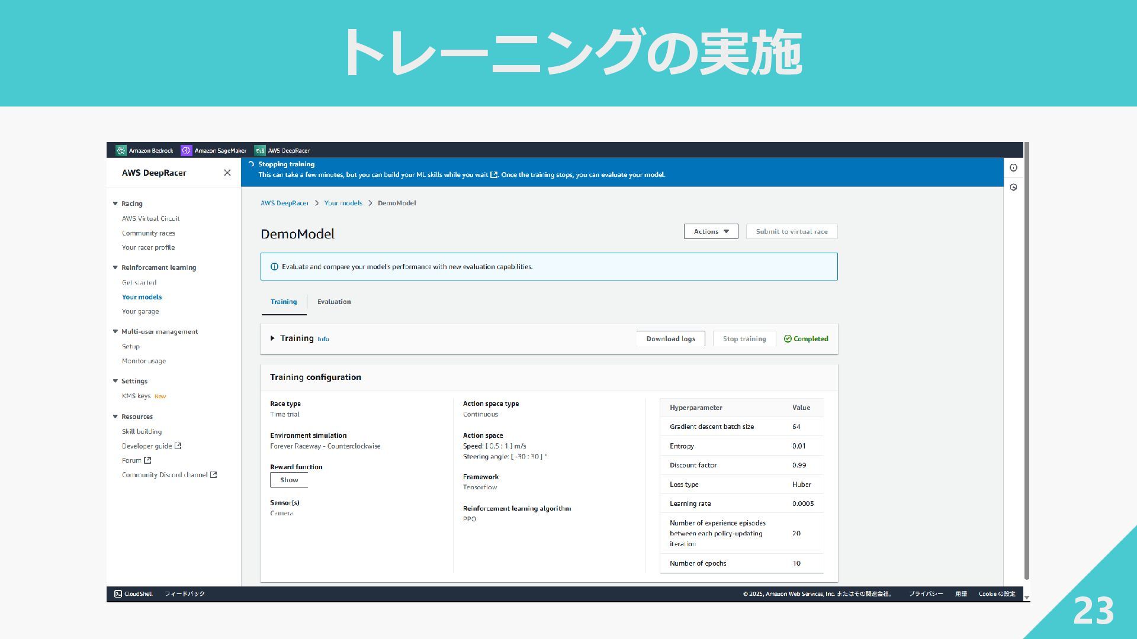
Task: Open the Amazon SageMaker shortcut icon
Action: tap(187, 150)
